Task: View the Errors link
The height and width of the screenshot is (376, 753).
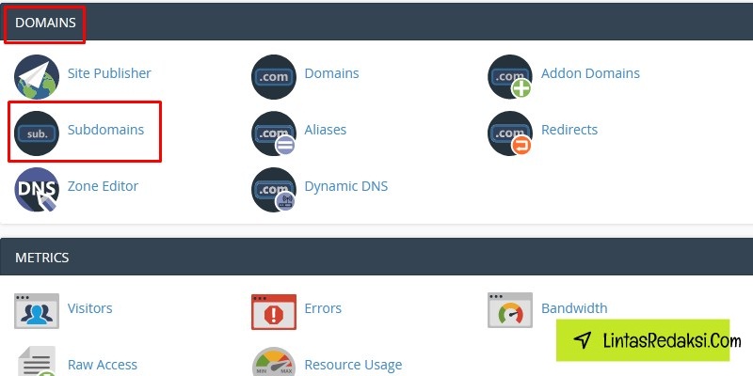Action: [x=323, y=308]
